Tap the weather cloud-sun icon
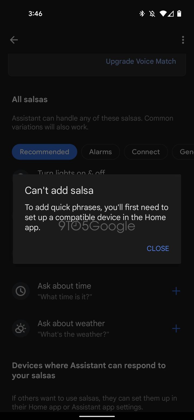This screenshot has height=420, width=194. 21,328
